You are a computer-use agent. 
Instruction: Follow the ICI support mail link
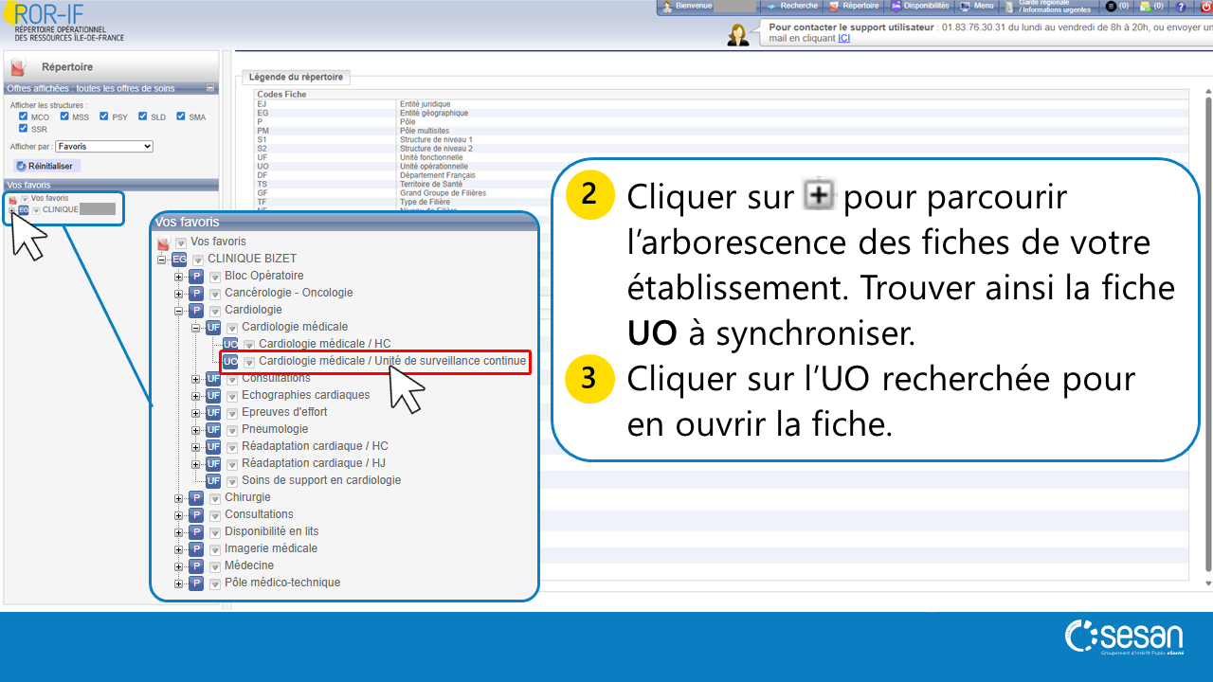tap(843, 39)
